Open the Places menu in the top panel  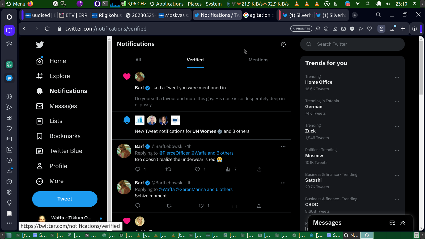point(195,4)
